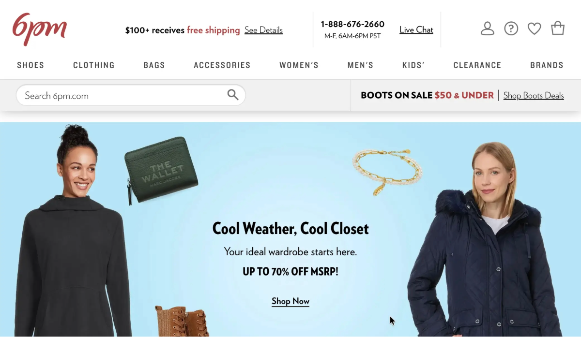Image resolution: width=581 pixels, height=337 pixels.
Task: Click the help question mark icon
Action: tap(511, 29)
